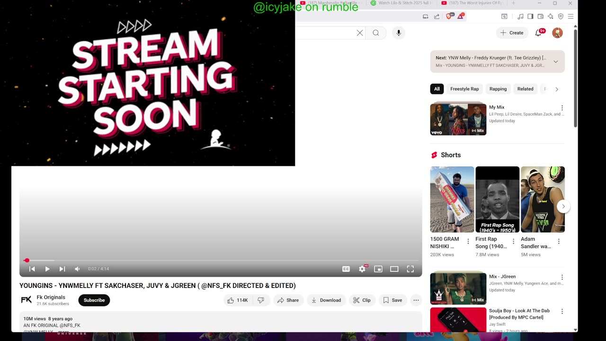The image size is (606, 341).
Task: Open the browser music note playlist icon
Action: pyautogui.click(x=521, y=17)
